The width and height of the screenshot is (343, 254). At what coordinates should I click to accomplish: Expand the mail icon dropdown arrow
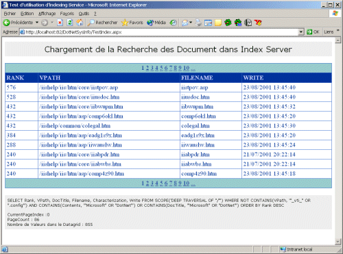[191, 23]
